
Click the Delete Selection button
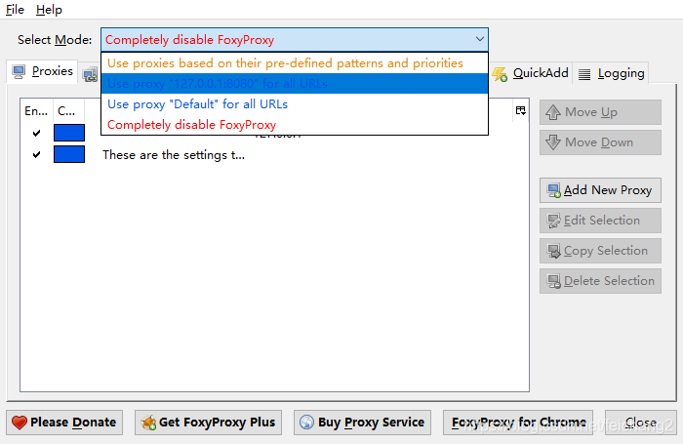[600, 281]
